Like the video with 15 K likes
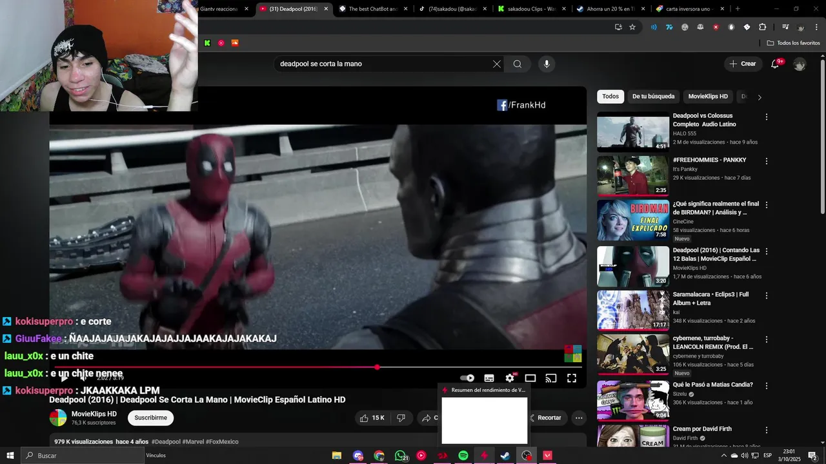The height and width of the screenshot is (464, 826). point(372,418)
